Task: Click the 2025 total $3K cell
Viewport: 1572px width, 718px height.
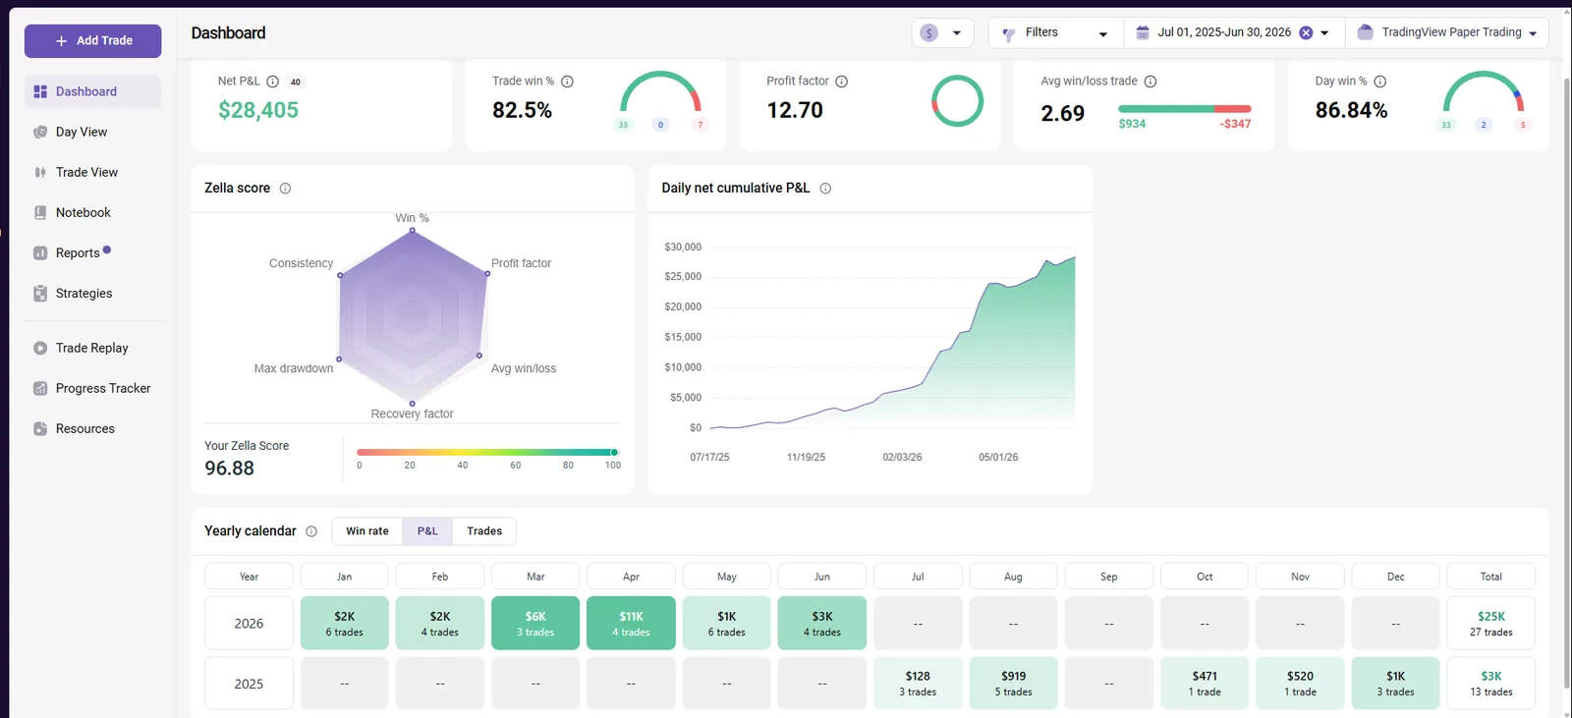Action: [x=1491, y=684]
